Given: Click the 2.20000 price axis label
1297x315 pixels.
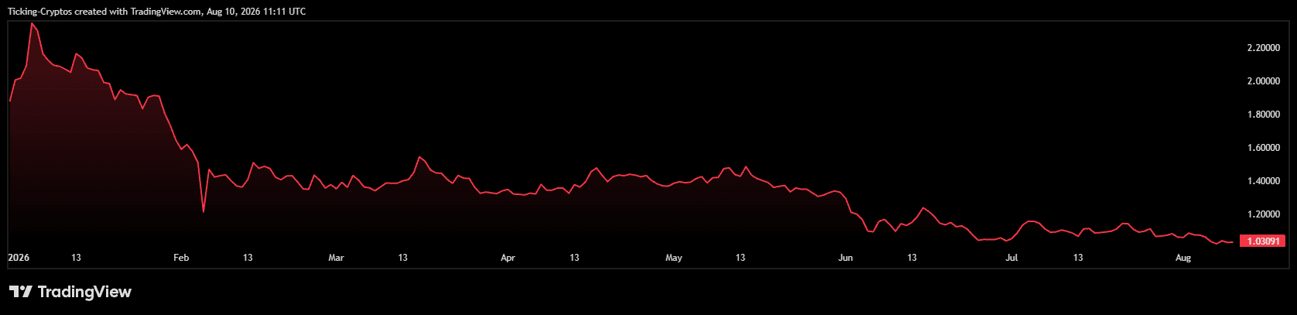Looking at the screenshot, I should click(x=1263, y=48).
